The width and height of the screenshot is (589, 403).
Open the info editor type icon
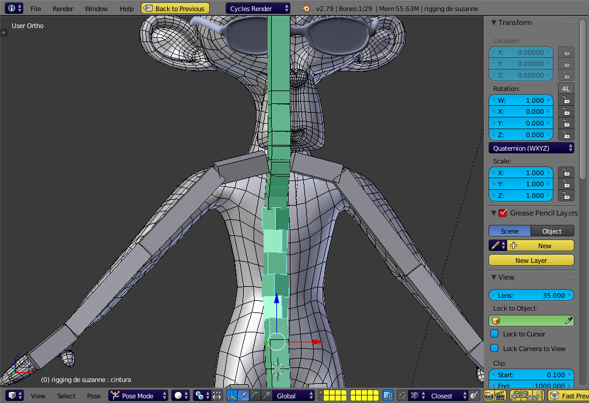coord(14,8)
